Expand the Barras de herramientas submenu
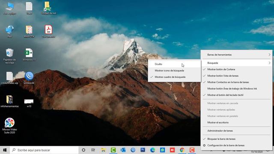This screenshot has height=154, width=274. coord(237,55)
